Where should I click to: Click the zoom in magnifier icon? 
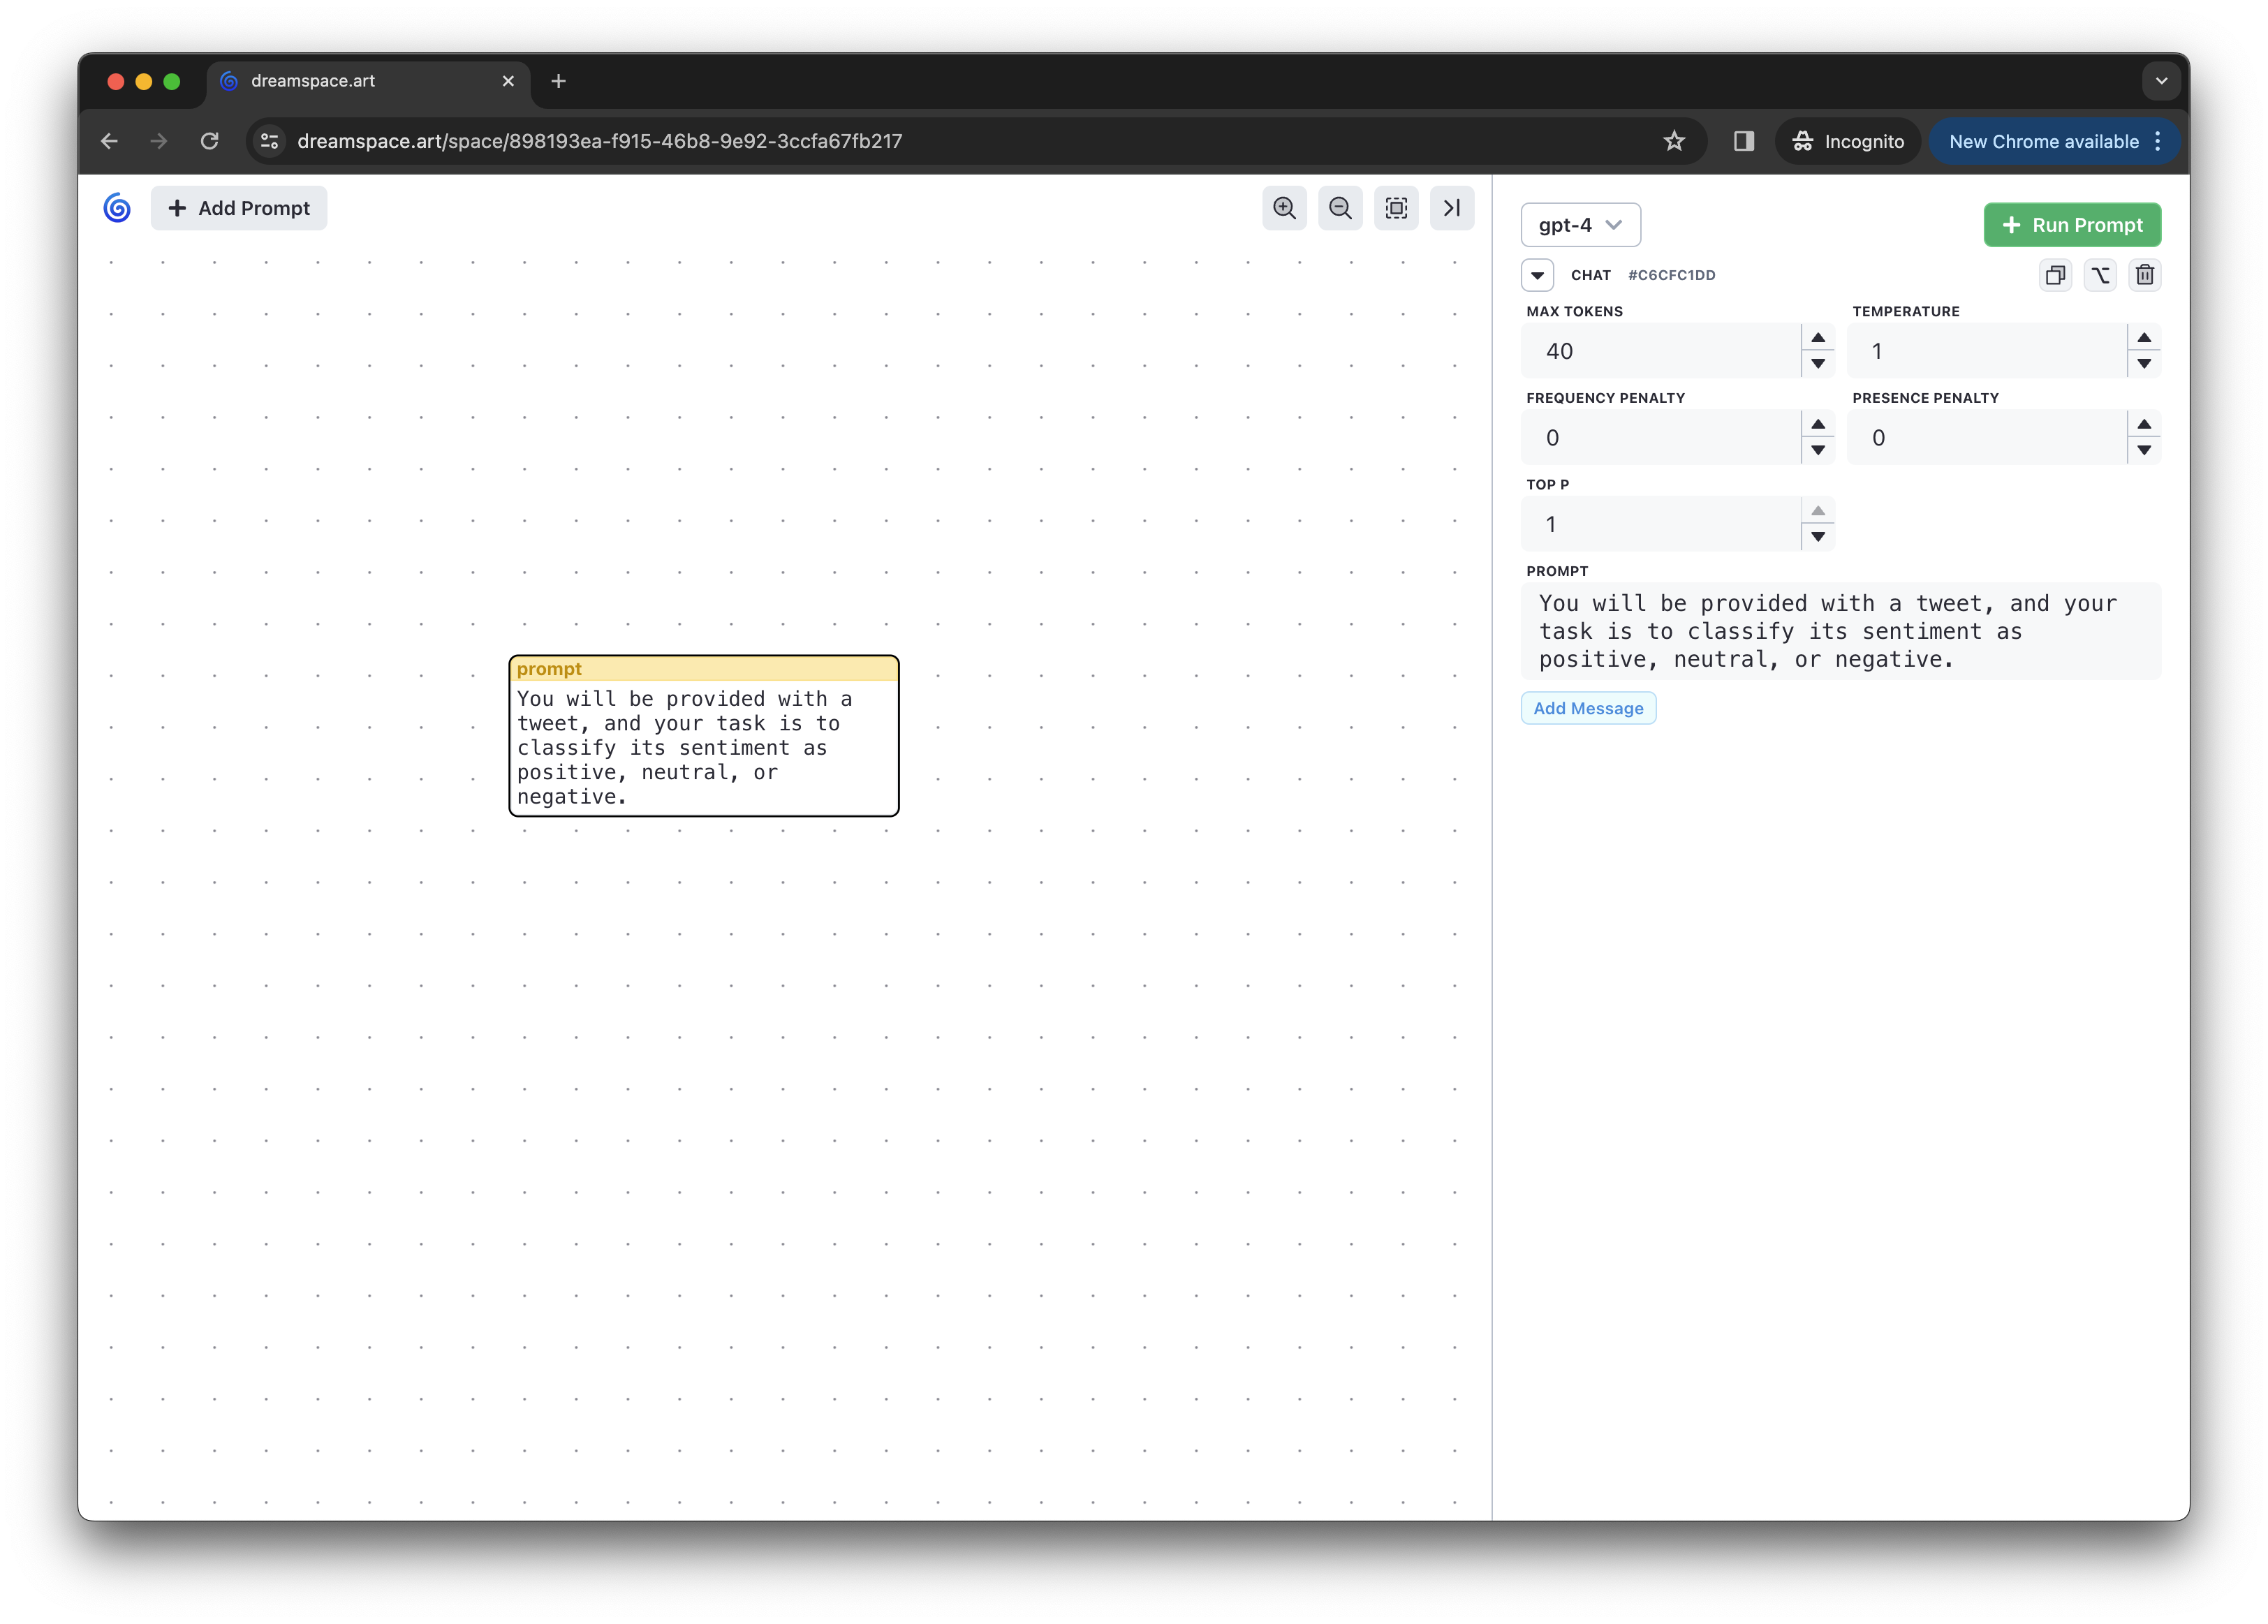pos(1284,208)
